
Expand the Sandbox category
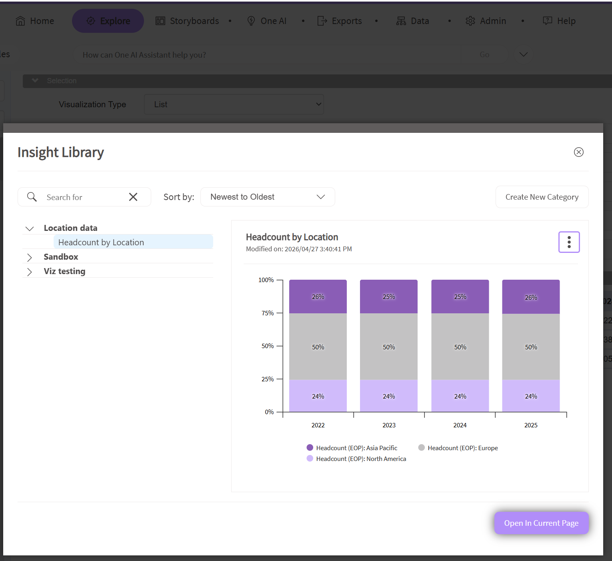pos(30,257)
